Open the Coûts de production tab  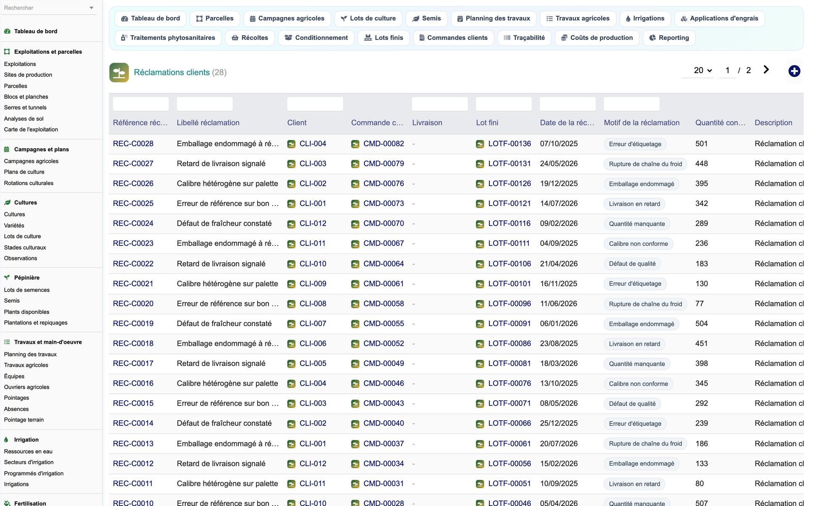pos(597,38)
